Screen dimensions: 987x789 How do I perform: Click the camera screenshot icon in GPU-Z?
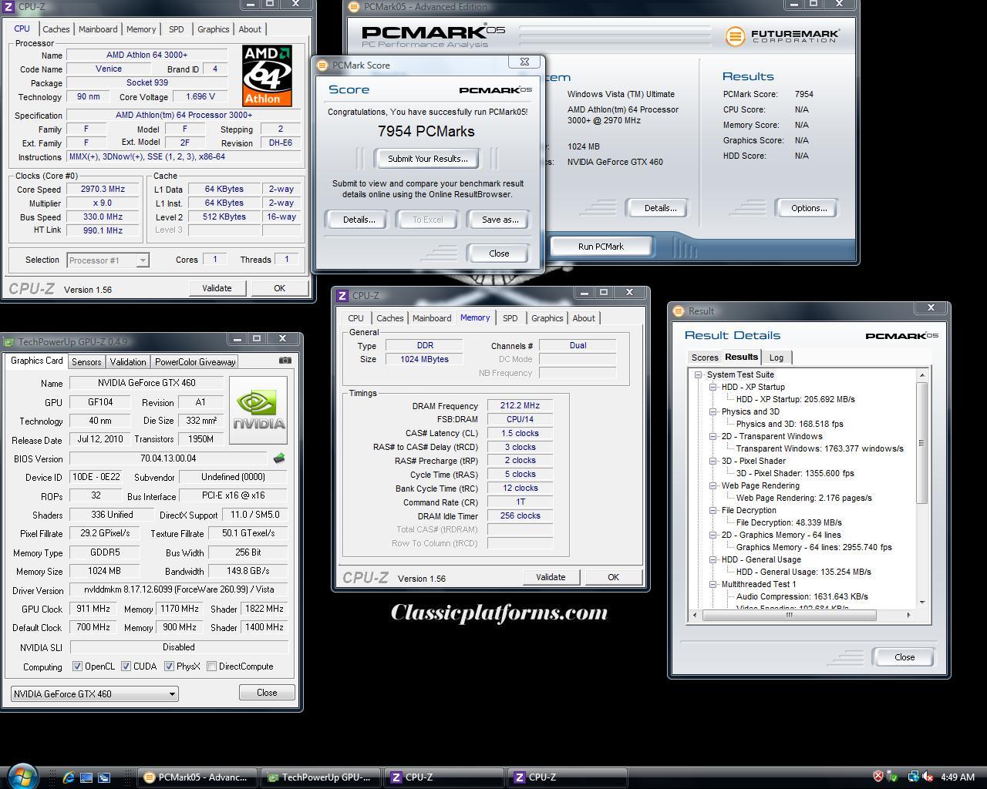[x=285, y=361]
